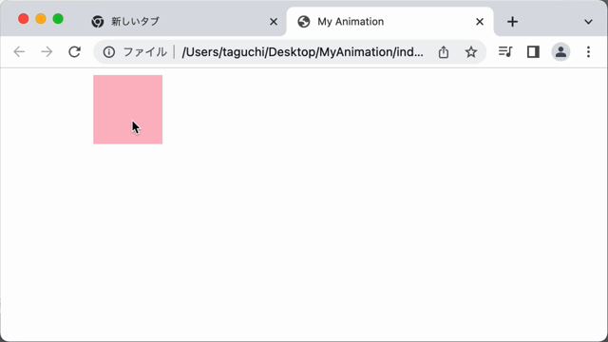This screenshot has width=608, height=342.
Task: Click the forward navigation arrow
Action: [47, 51]
